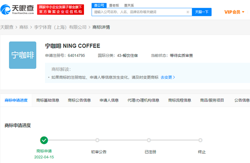Viewport: 250px width, 163px height.
Task: Select the 查老板 search tab
Action: click(x=114, y=5)
